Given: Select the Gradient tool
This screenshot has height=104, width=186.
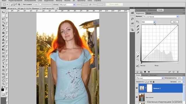Looking at the screenshot, I should (3, 49).
